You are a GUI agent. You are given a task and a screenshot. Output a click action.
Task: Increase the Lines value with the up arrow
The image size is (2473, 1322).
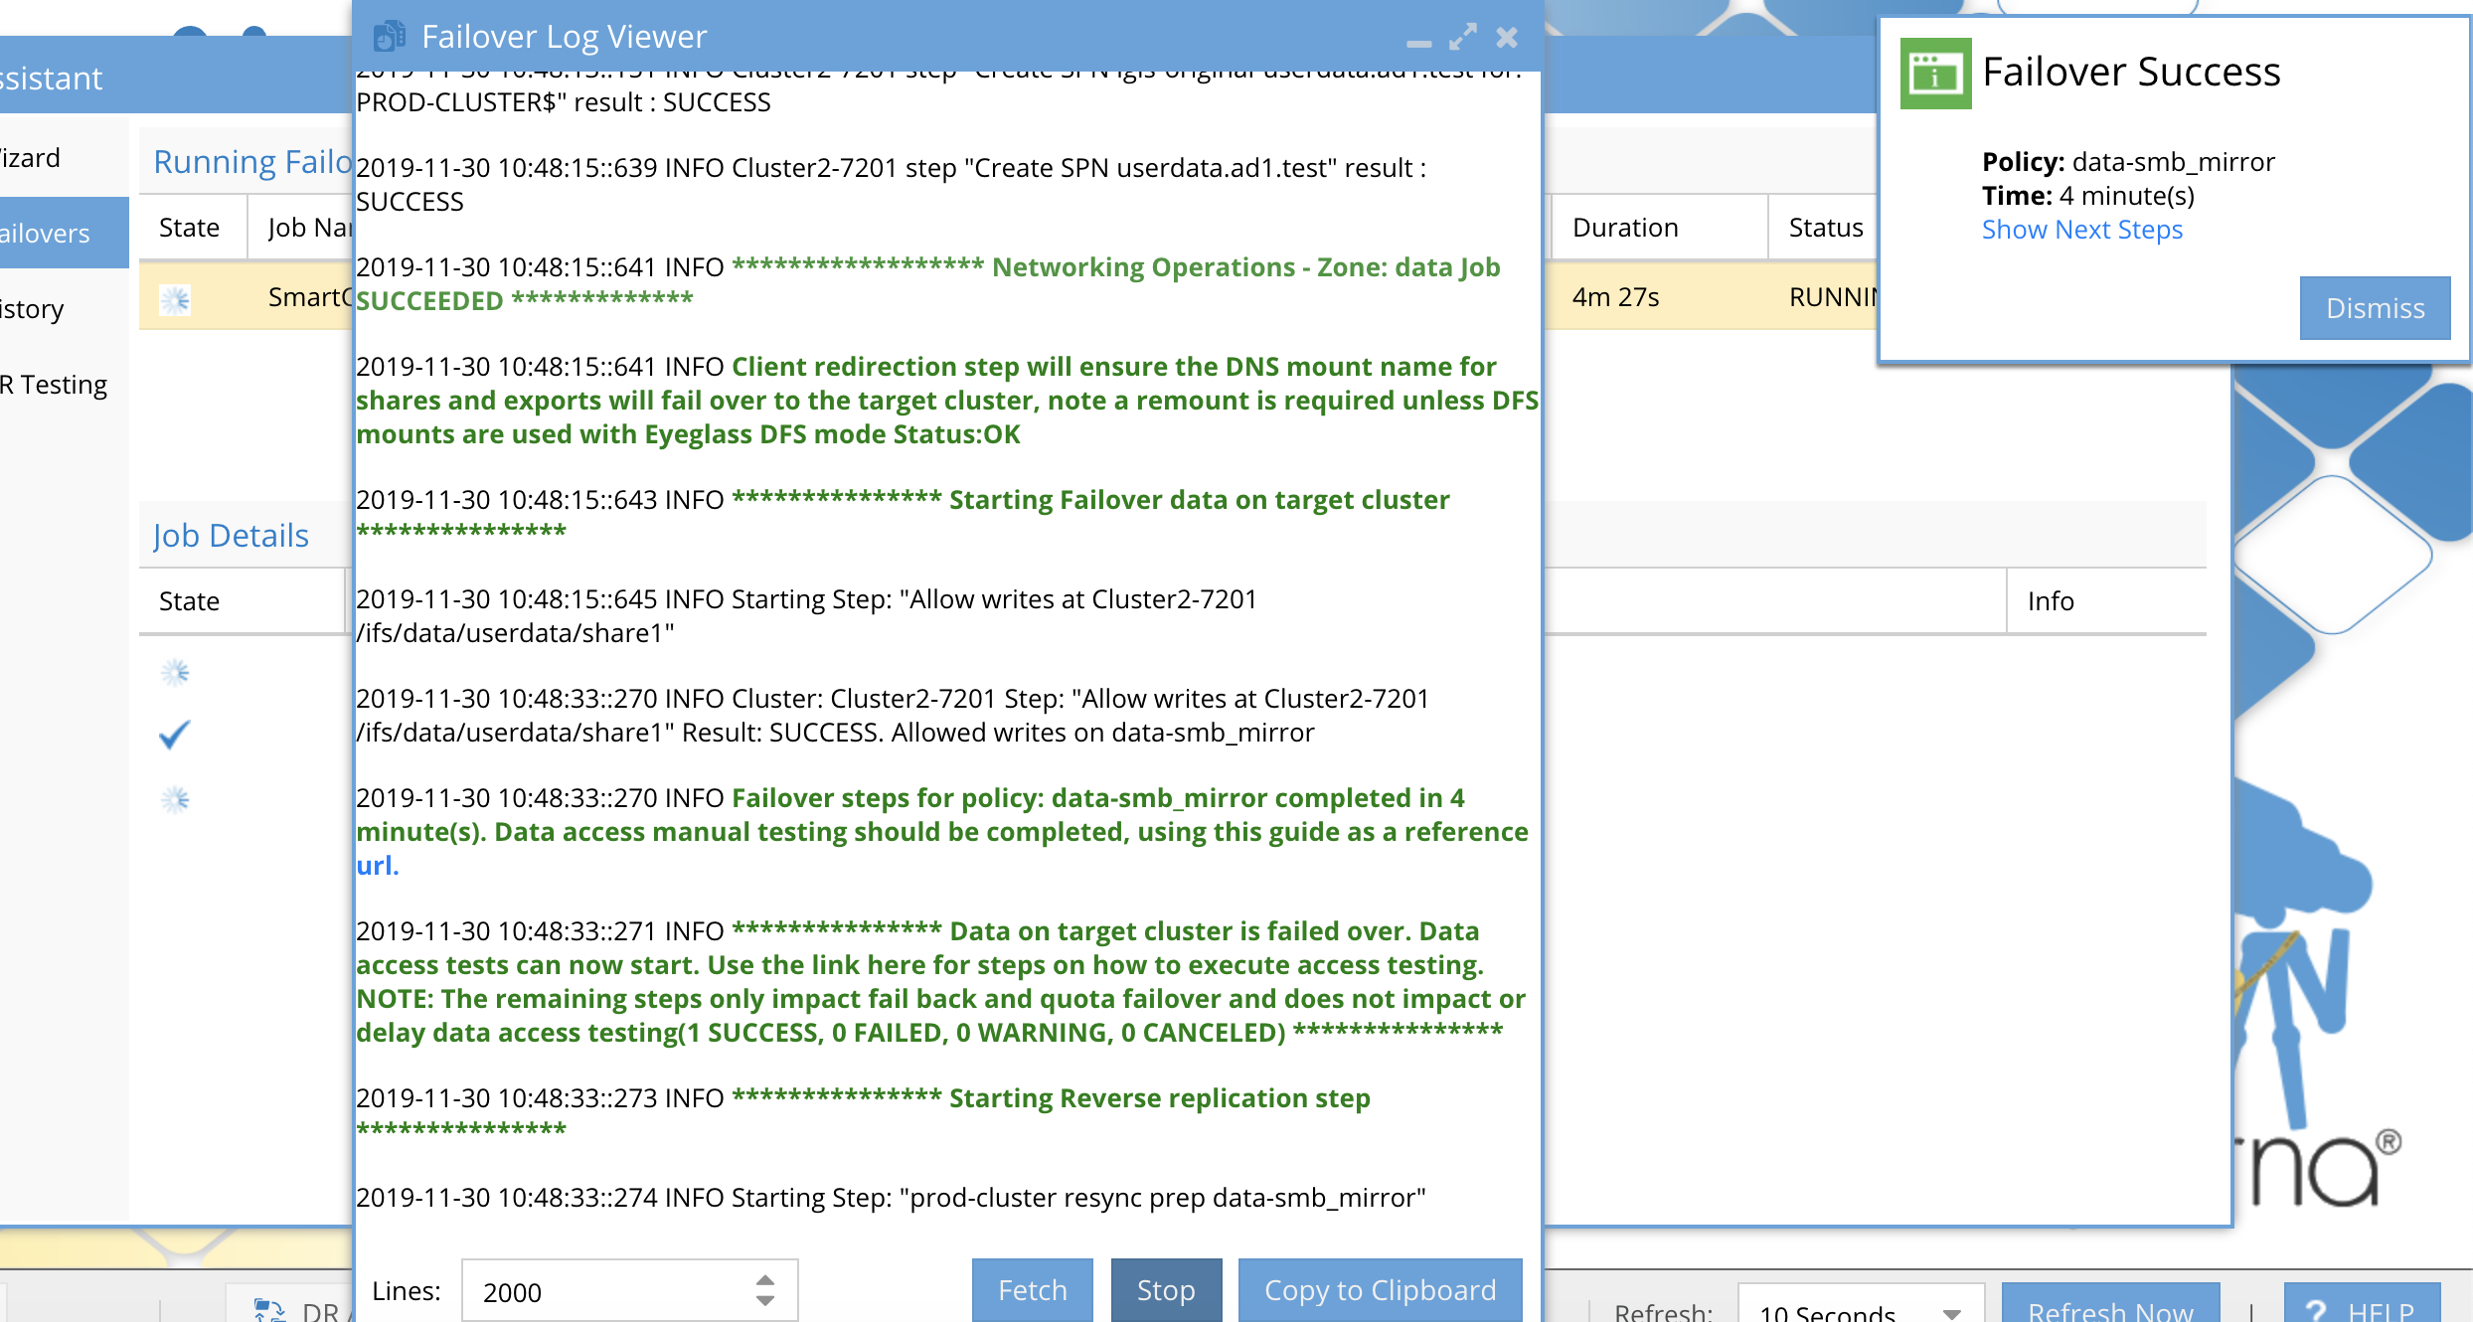click(x=764, y=1280)
